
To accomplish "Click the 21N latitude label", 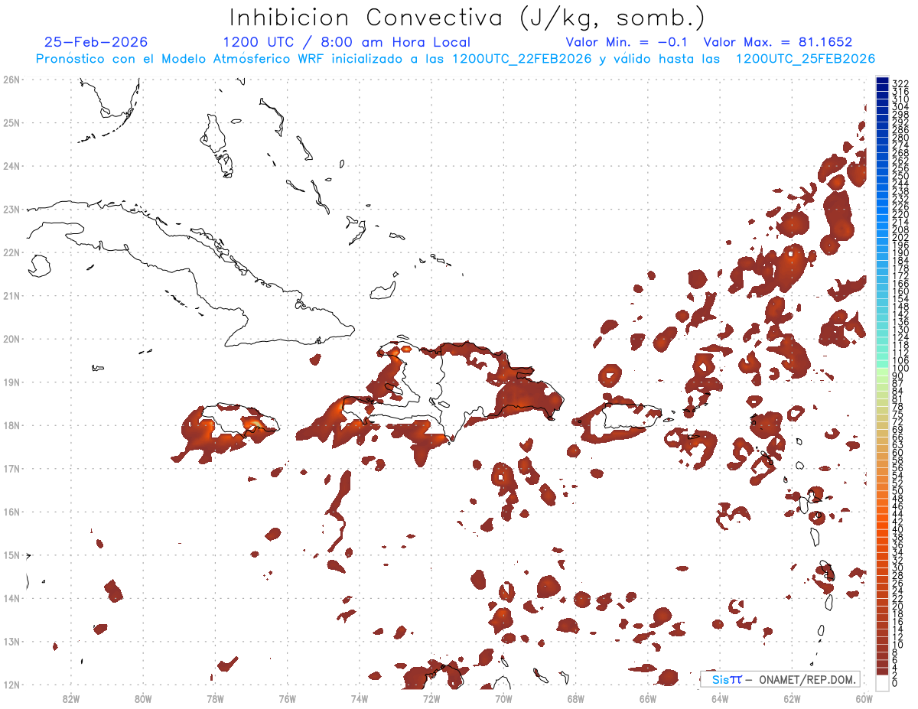I will (x=11, y=295).
